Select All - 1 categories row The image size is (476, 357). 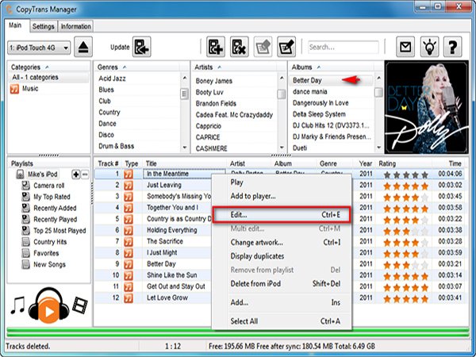click(48, 78)
